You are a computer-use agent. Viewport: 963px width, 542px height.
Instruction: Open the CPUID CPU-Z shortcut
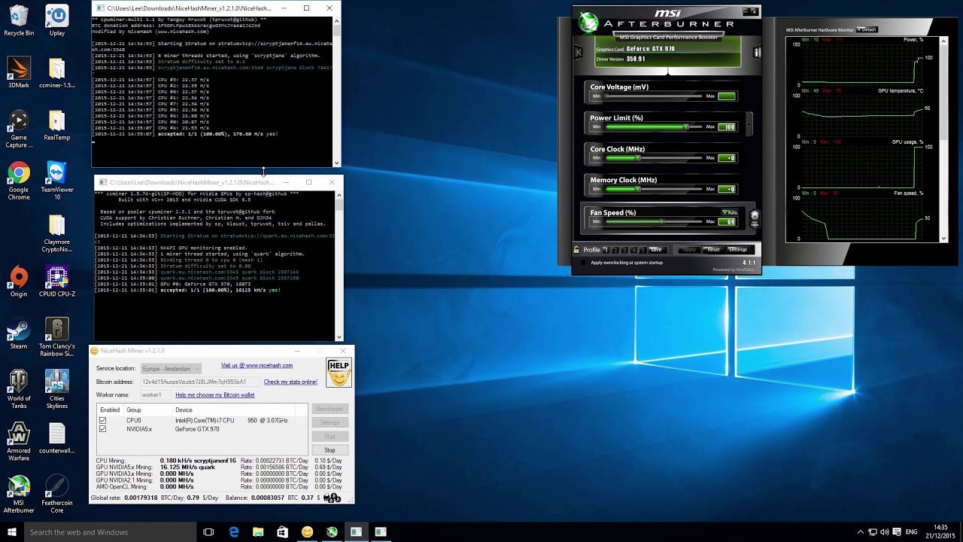(56, 282)
